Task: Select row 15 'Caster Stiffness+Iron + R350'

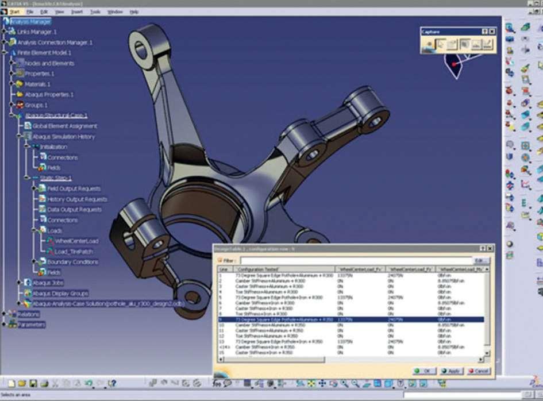Action: (351, 353)
